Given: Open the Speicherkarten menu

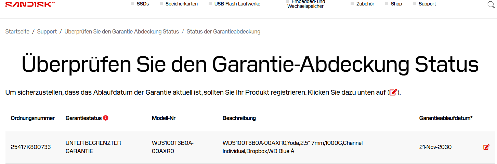Looking at the screenshot, I should [x=182, y=4].
